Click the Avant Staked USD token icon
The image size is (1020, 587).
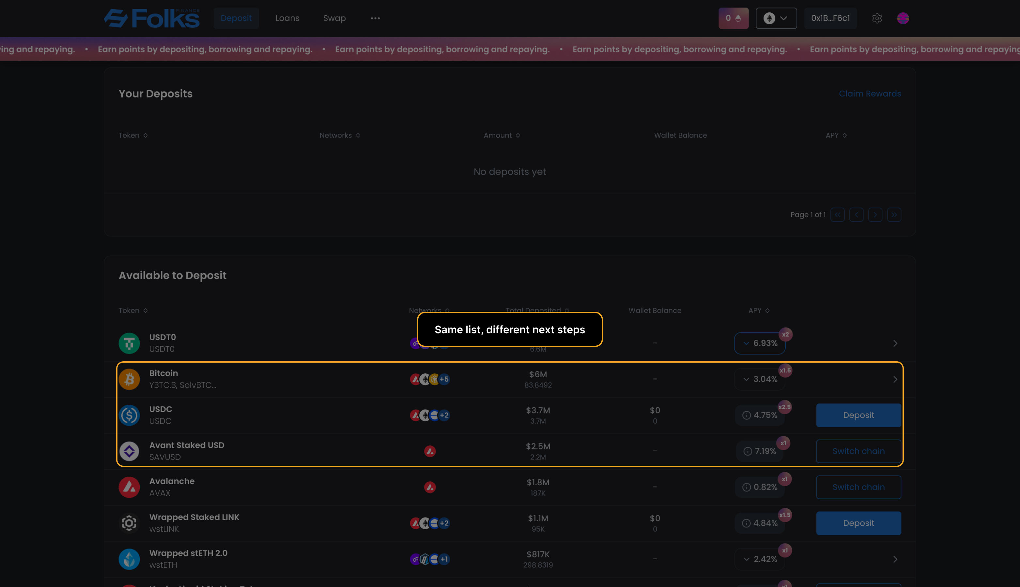129,451
